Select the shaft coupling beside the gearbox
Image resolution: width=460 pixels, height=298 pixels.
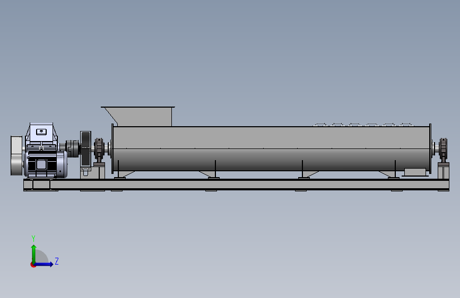point(72,148)
